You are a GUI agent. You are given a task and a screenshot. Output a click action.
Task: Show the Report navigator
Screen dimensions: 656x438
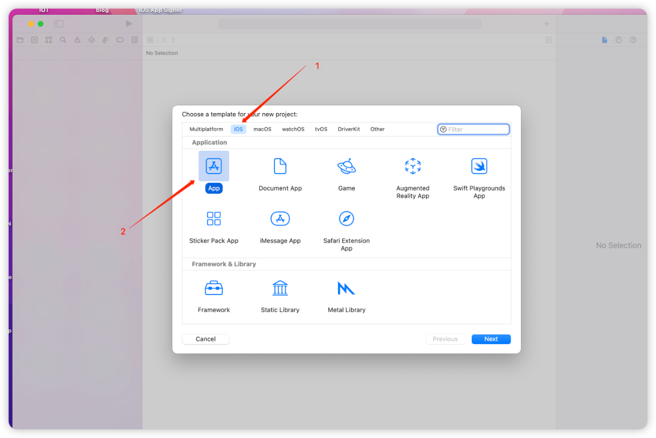[x=134, y=40]
